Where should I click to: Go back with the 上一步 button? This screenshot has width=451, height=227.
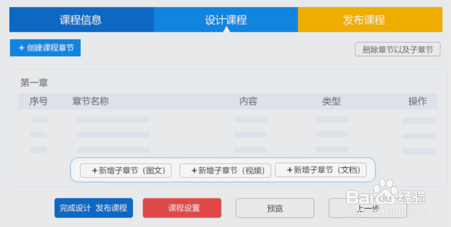pyautogui.click(x=368, y=208)
